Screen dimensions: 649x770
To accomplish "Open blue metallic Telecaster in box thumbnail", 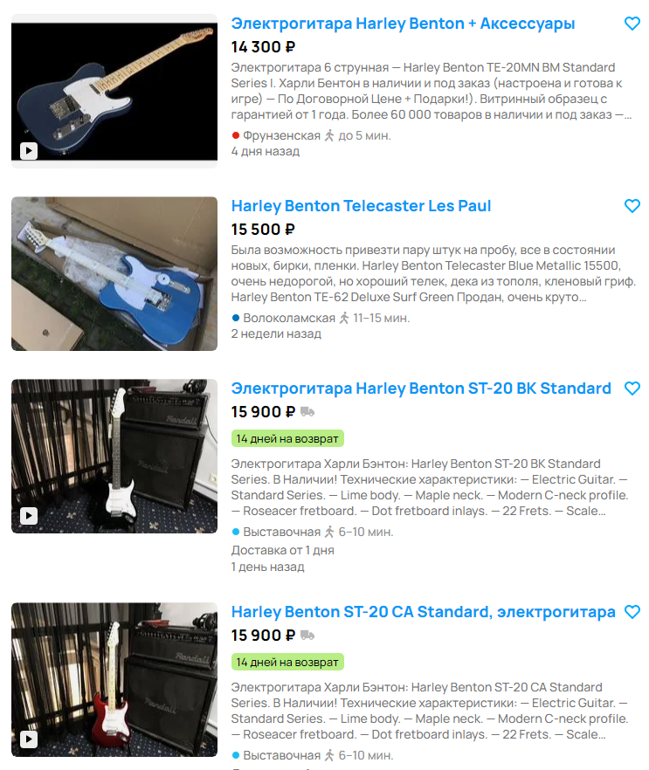I will coord(114,273).
